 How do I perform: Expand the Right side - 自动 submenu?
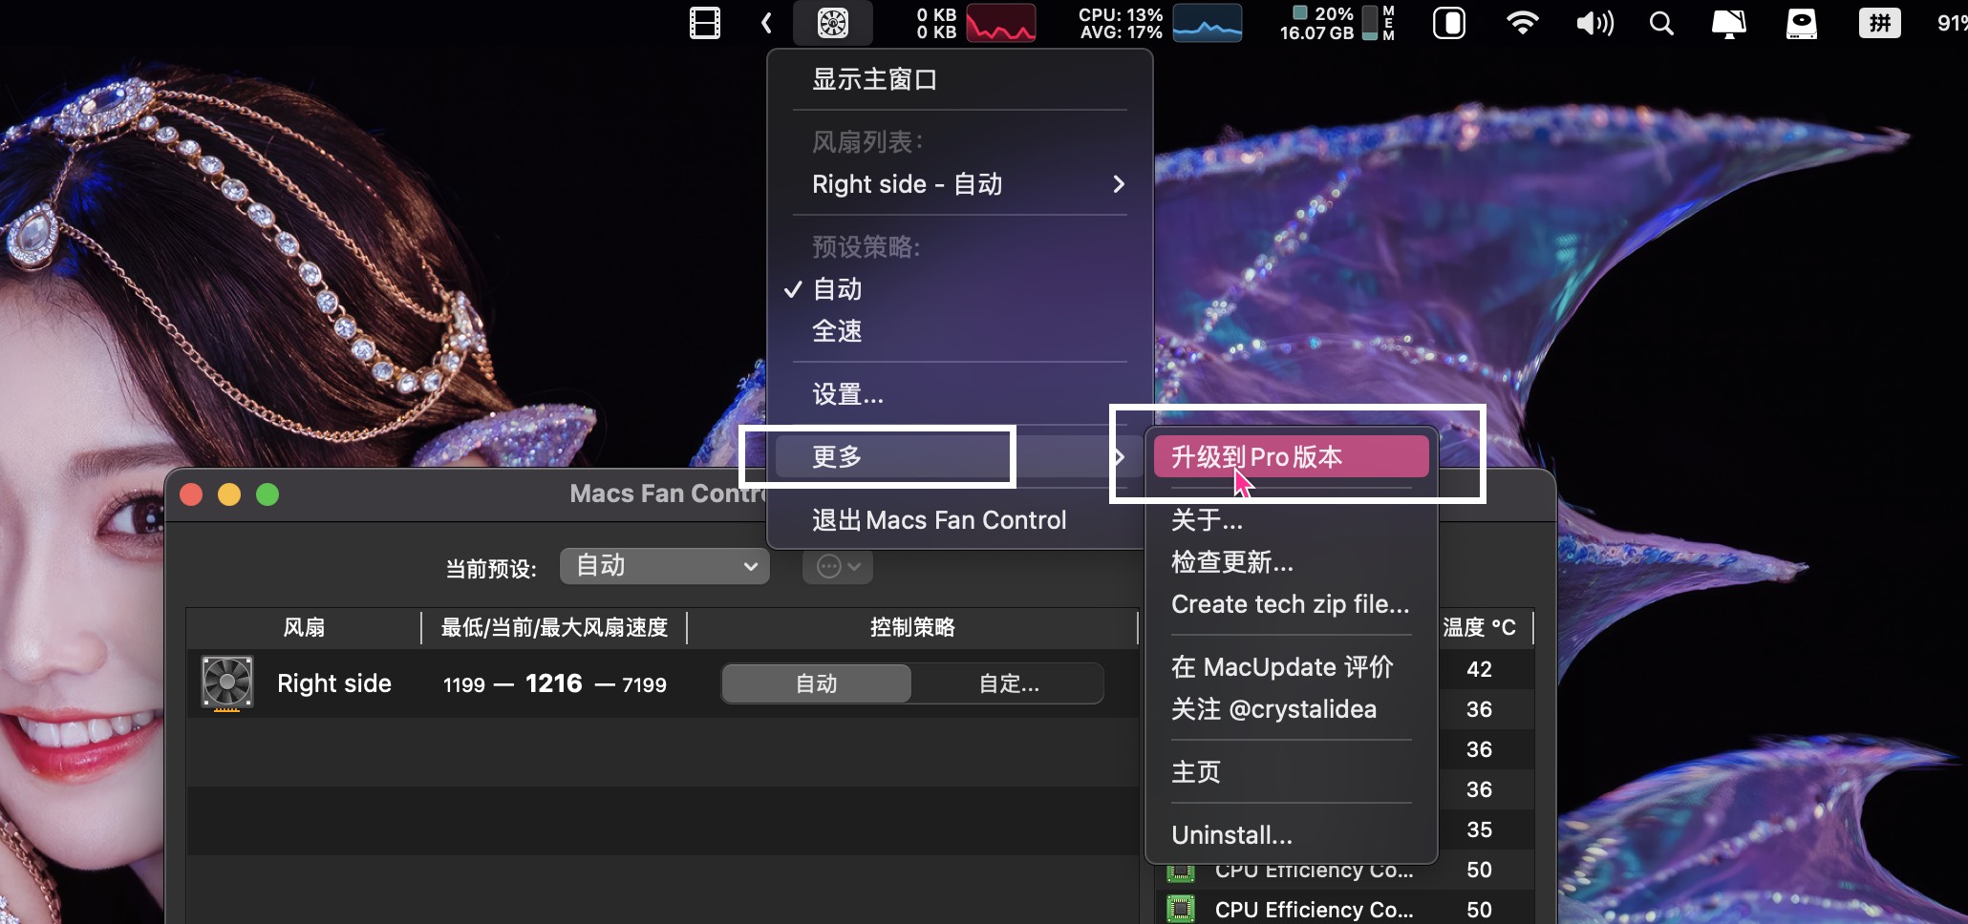point(955,183)
